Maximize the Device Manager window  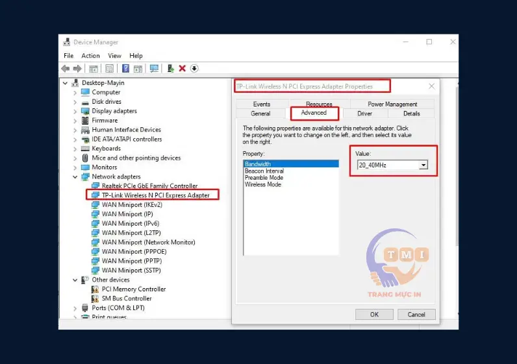429,42
